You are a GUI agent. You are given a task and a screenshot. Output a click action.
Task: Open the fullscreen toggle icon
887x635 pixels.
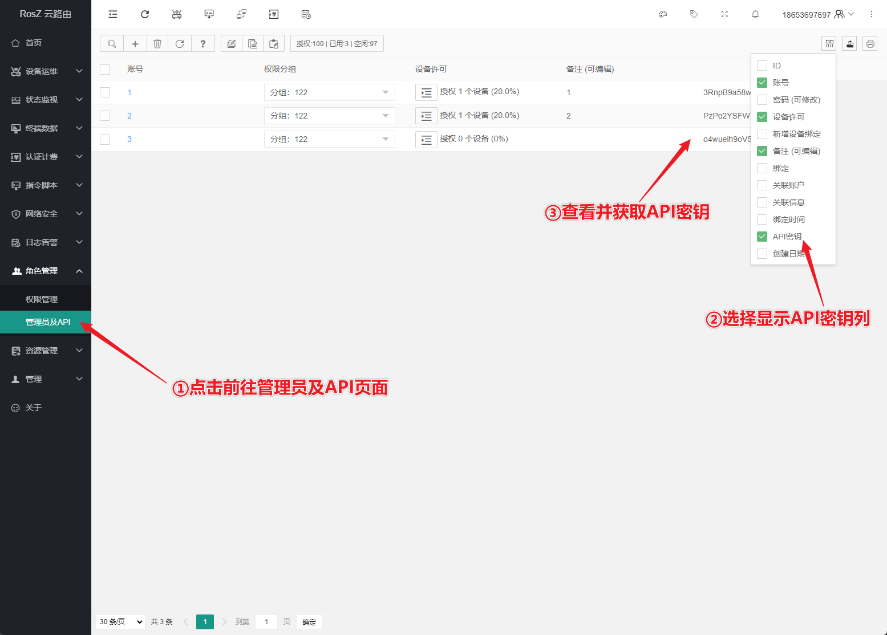click(724, 14)
